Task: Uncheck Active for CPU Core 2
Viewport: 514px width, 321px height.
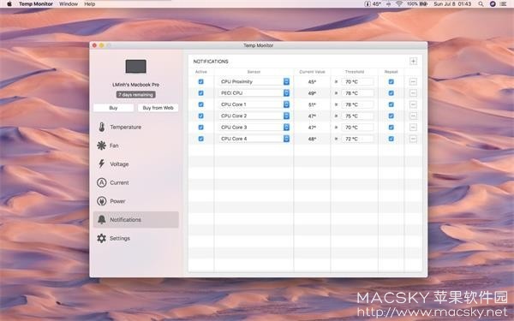Action: click(x=201, y=116)
